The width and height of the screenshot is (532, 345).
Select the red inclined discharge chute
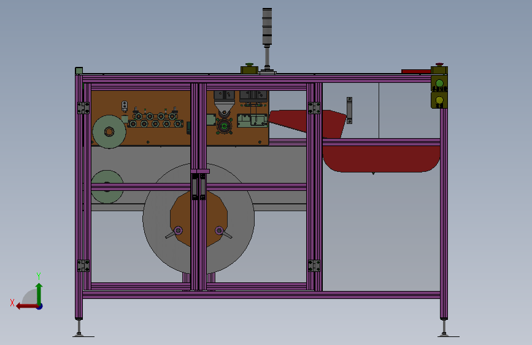pyautogui.click(x=307, y=123)
